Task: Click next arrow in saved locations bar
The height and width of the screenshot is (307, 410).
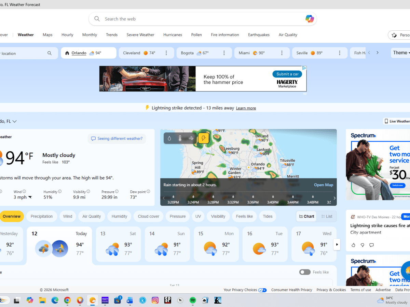Action: 378,53
